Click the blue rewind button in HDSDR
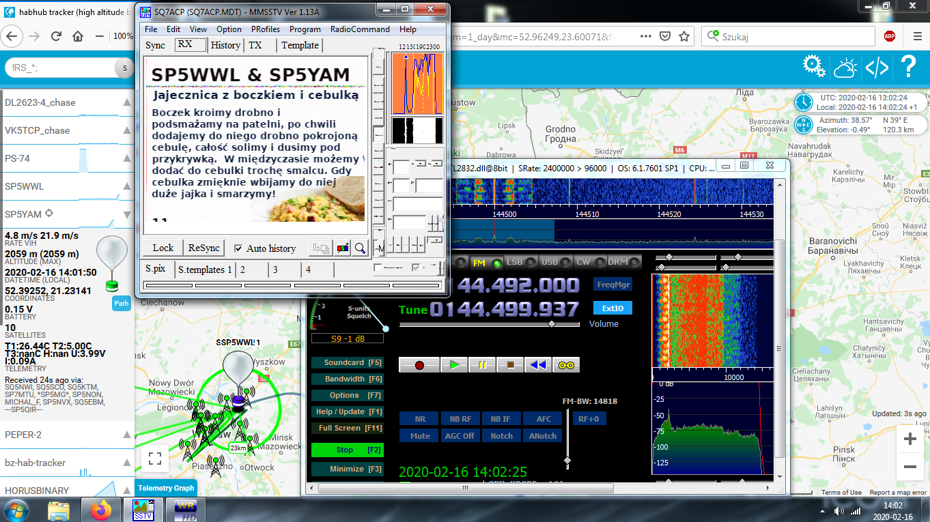The image size is (930, 522). 538,365
